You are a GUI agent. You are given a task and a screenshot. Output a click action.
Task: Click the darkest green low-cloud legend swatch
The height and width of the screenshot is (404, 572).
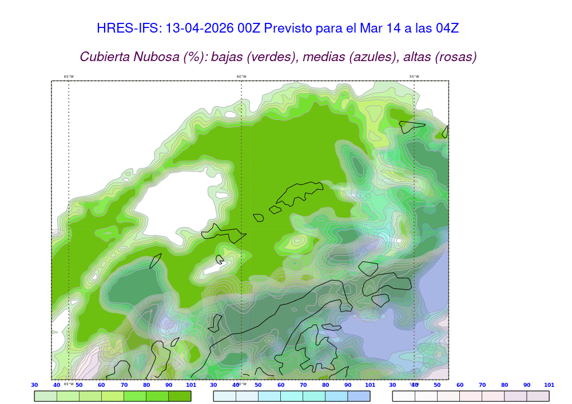pos(180,395)
